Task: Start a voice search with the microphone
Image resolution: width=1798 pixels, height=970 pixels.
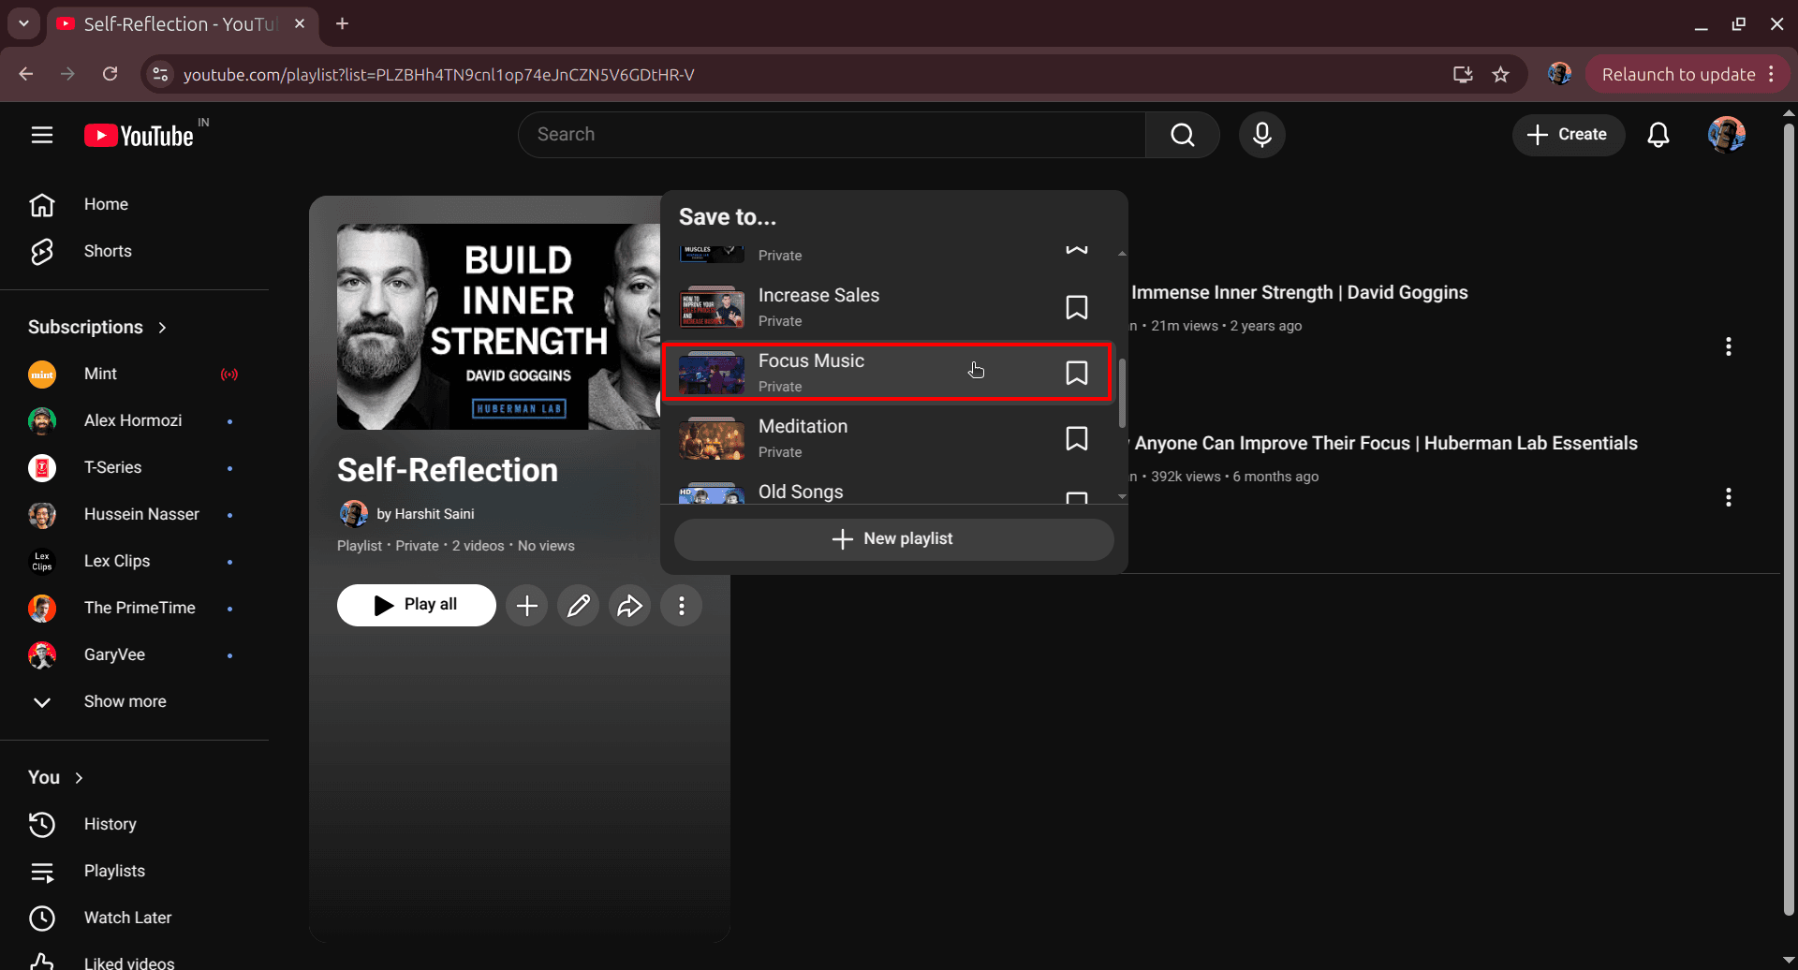Action: [x=1261, y=134]
